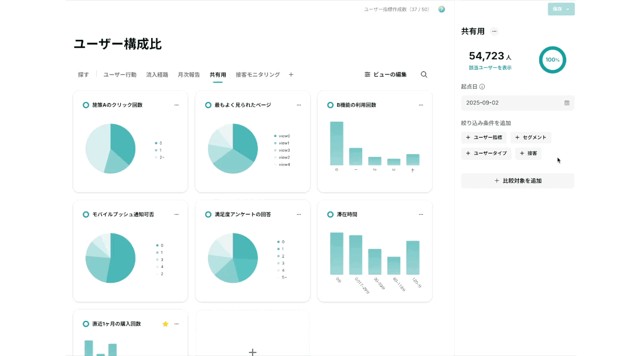
Task: Switch to the 接客モニタリング tab
Action: point(257,74)
